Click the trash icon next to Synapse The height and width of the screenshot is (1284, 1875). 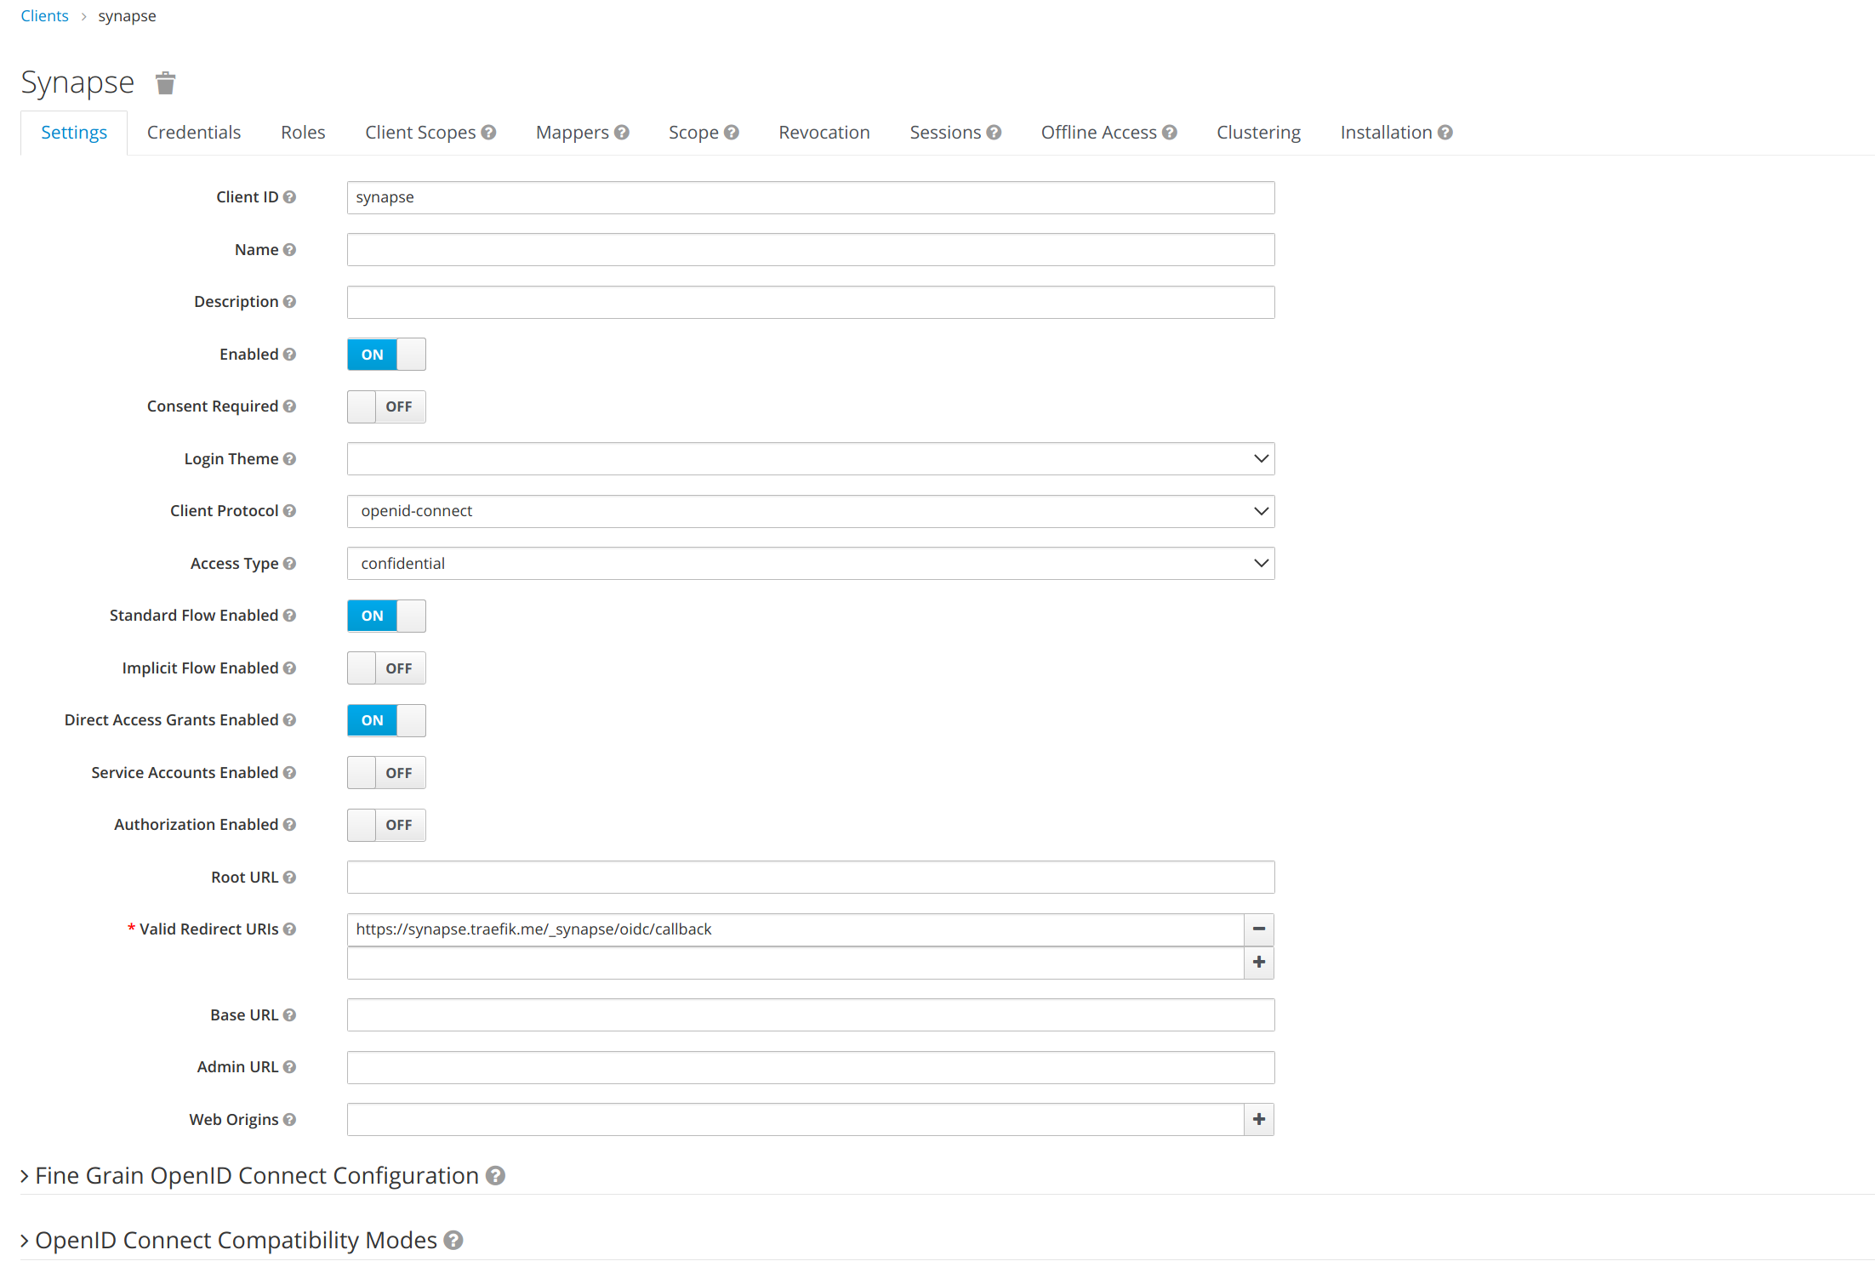click(165, 83)
